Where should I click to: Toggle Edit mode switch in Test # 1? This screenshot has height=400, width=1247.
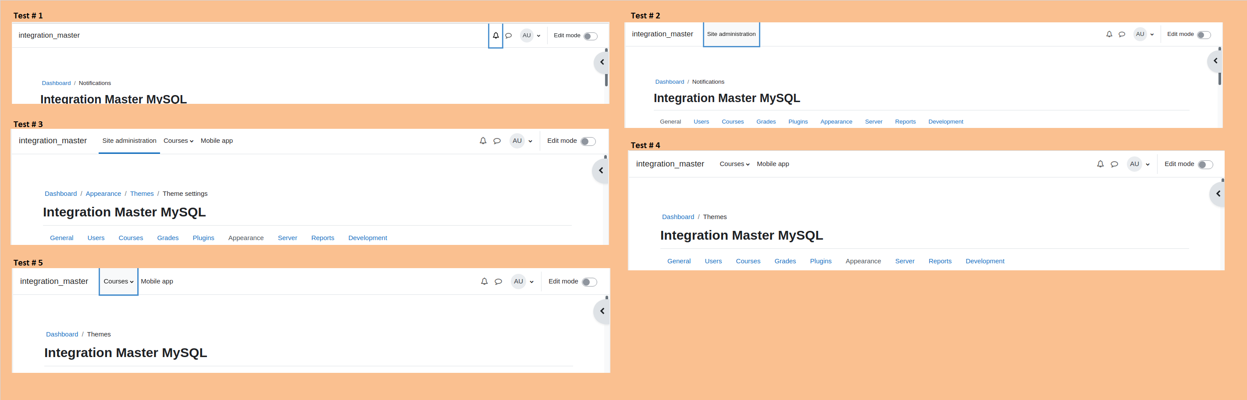click(x=590, y=36)
